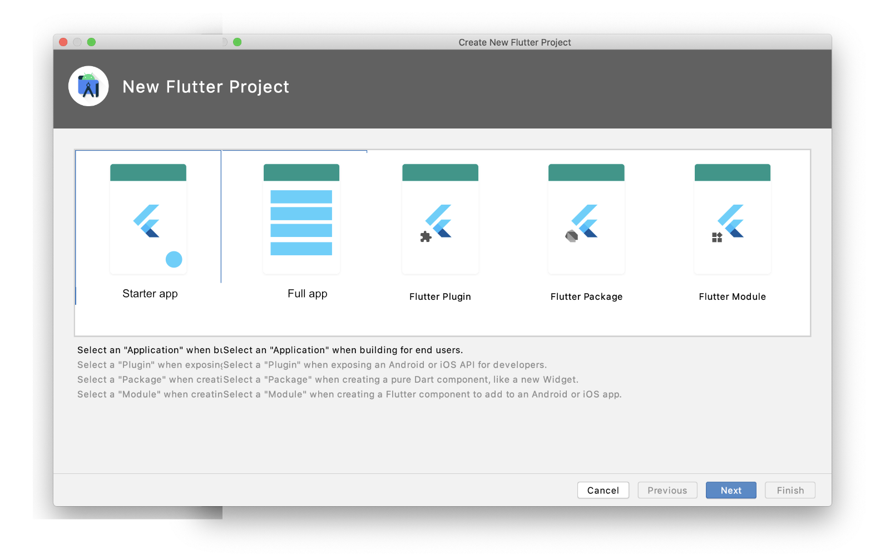Click the hint about exposing an Android or iOS API

coord(385,365)
